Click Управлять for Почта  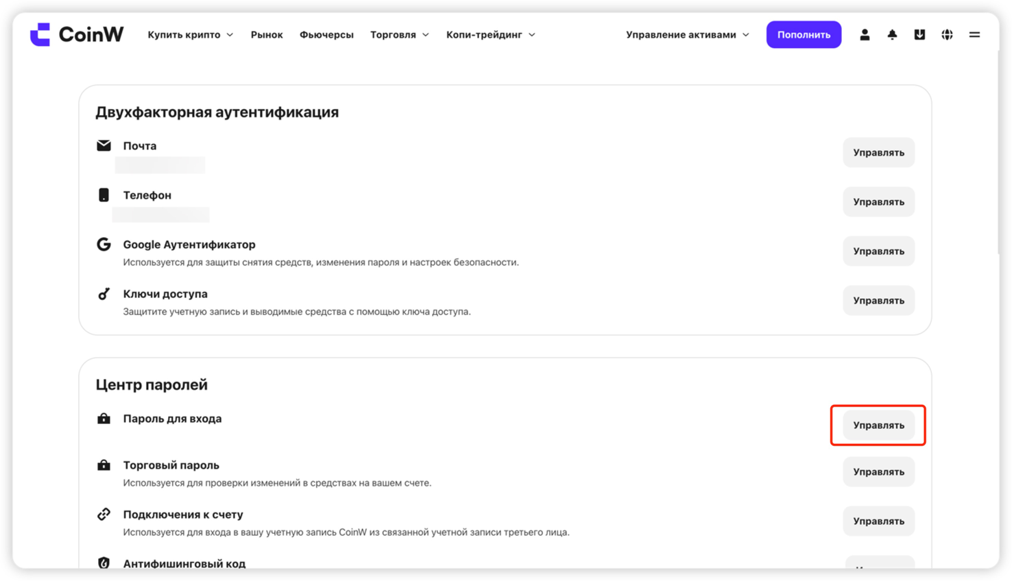(x=878, y=152)
